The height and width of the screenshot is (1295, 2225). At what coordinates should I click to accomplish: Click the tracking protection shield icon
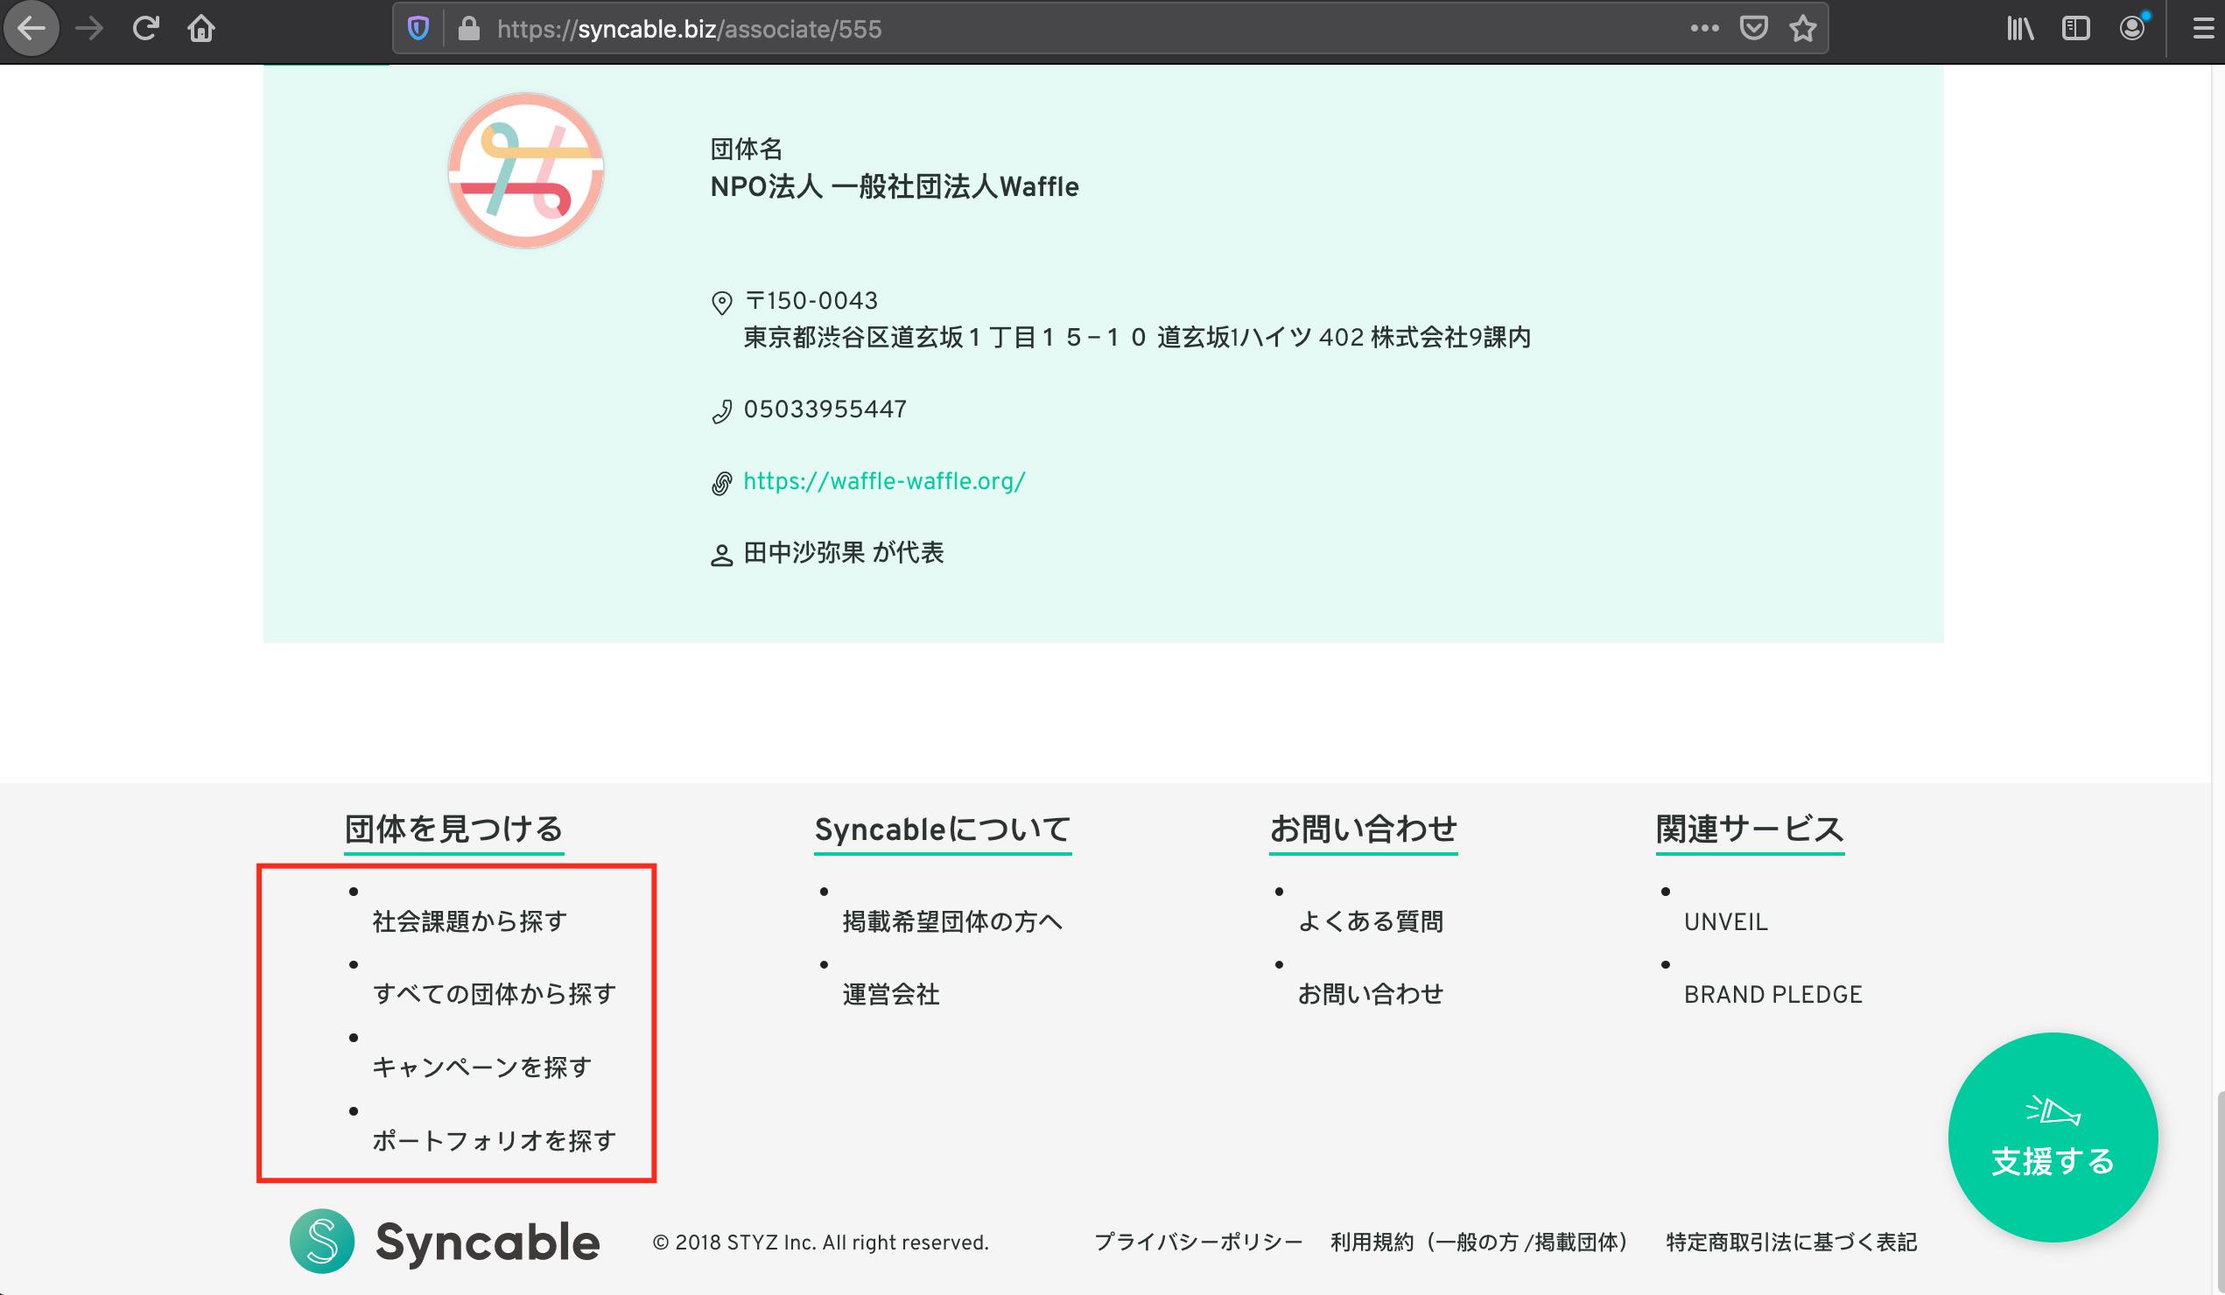pyautogui.click(x=418, y=27)
